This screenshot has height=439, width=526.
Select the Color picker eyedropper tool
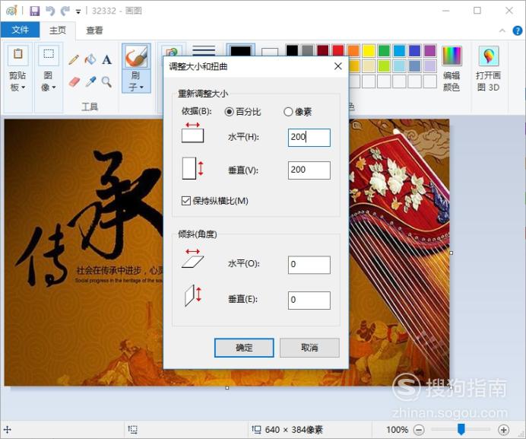pos(90,81)
